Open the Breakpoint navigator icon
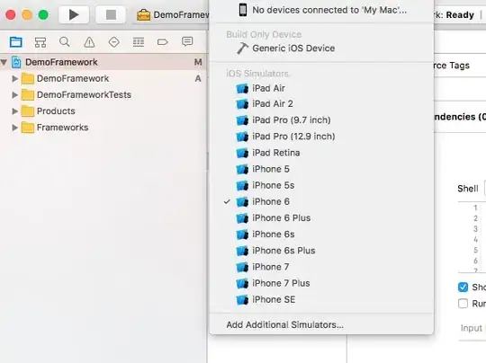 click(162, 42)
